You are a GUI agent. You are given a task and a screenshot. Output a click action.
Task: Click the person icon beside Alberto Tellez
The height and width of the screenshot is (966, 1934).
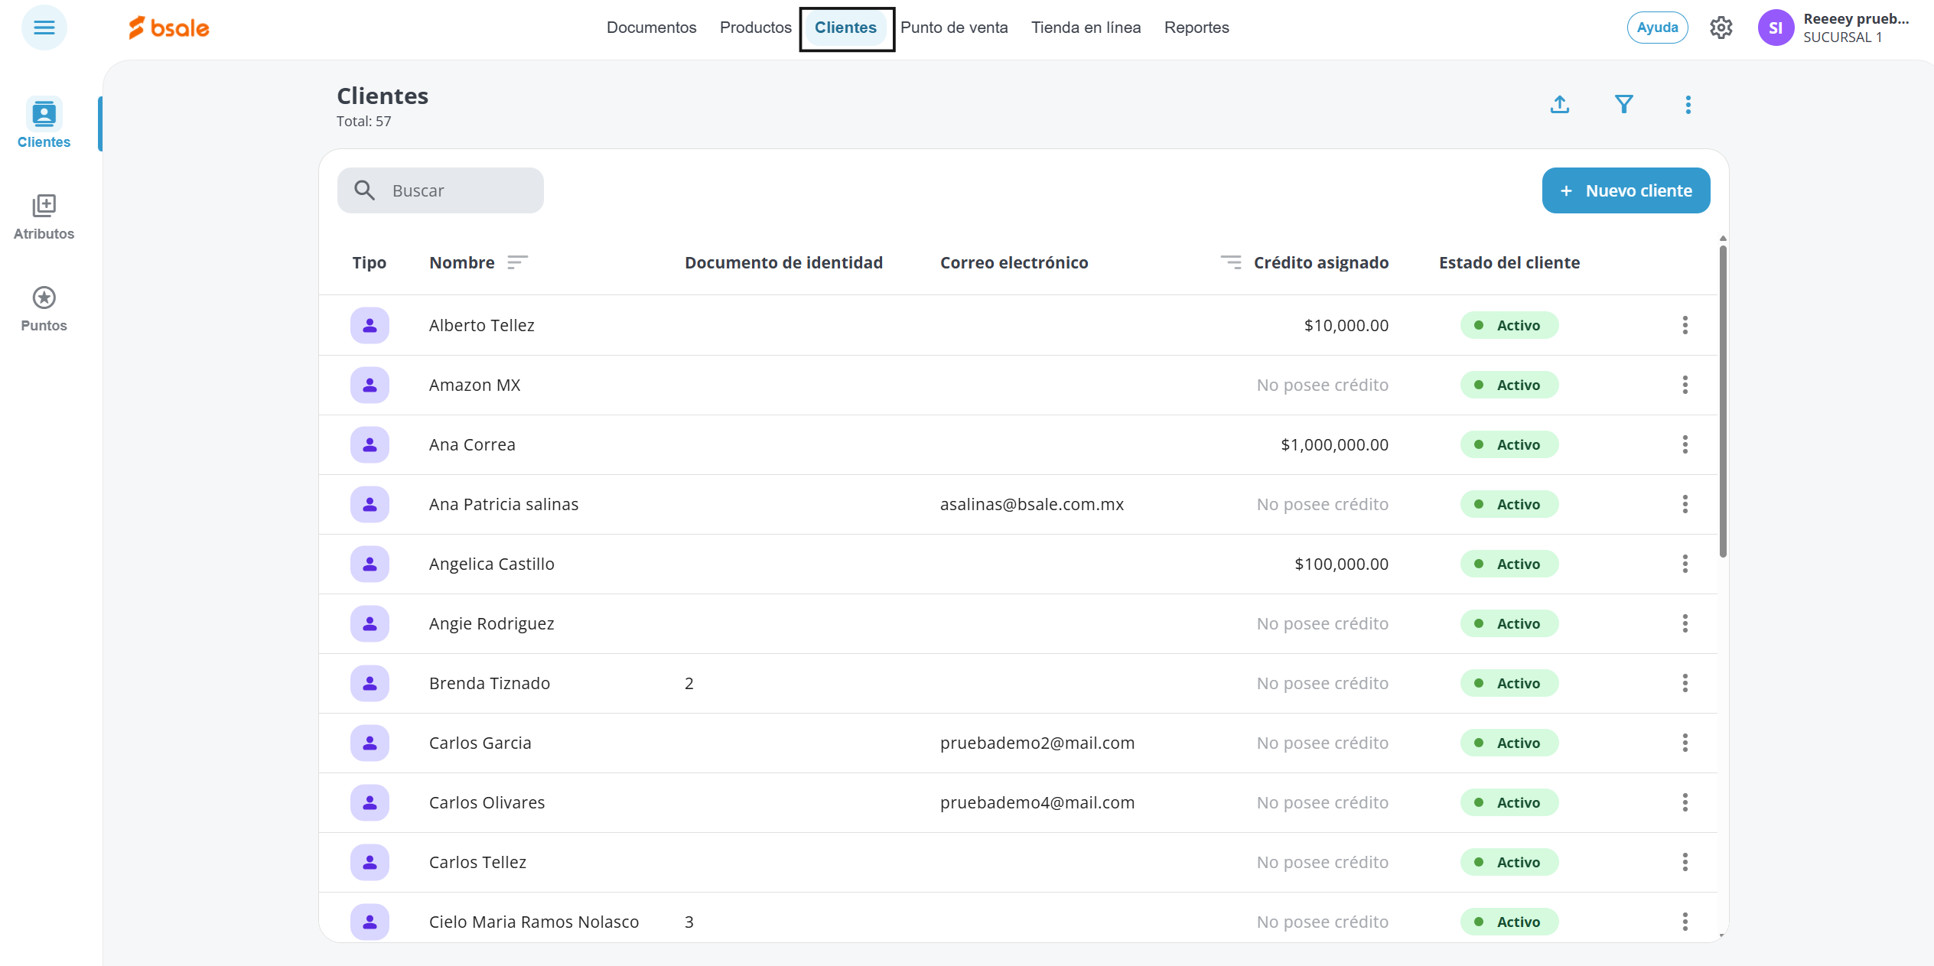tap(370, 326)
